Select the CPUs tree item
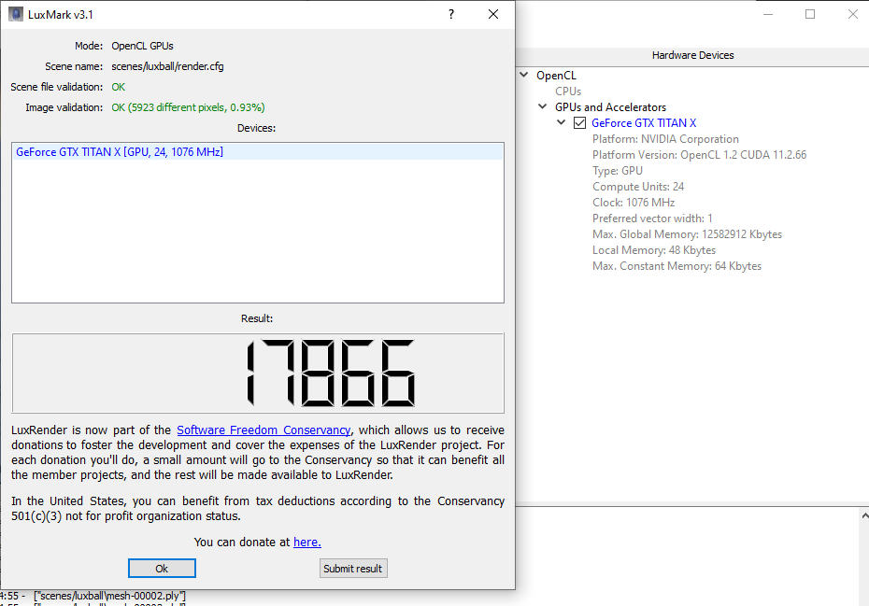This screenshot has height=606, width=869. (x=568, y=92)
